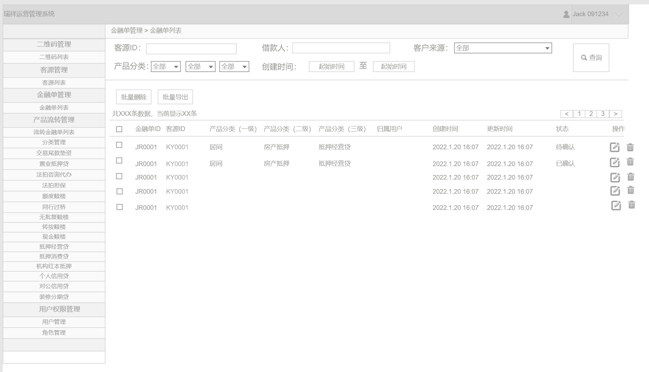Go to 用户管理 in the sidebar

coord(54,322)
